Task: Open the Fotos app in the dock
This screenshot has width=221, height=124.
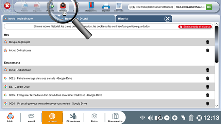Action: click(x=94, y=118)
